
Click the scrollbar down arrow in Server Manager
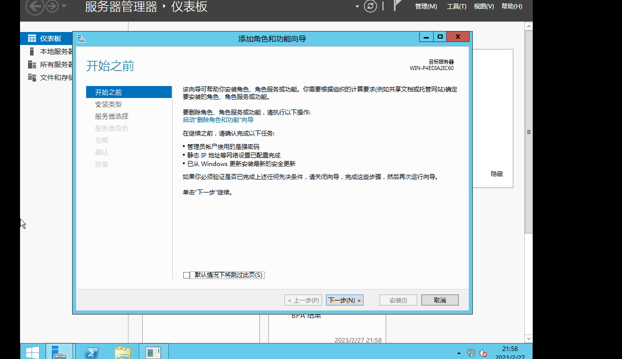click(528, 338)
